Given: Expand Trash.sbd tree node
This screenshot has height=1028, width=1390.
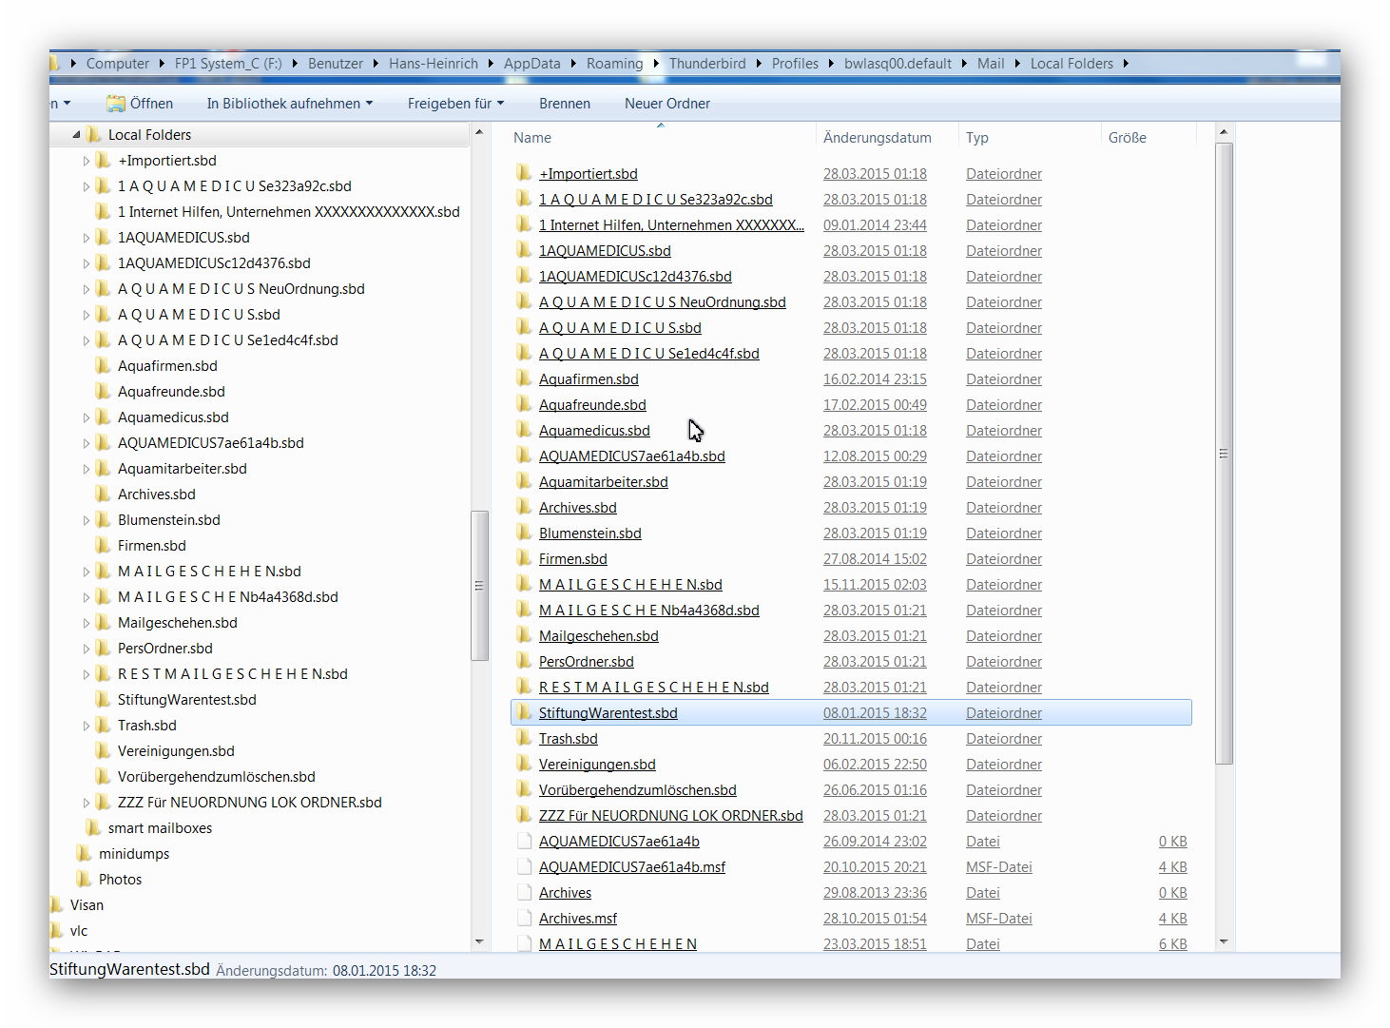Looking at the screenshot, I should tap(86, 726).
